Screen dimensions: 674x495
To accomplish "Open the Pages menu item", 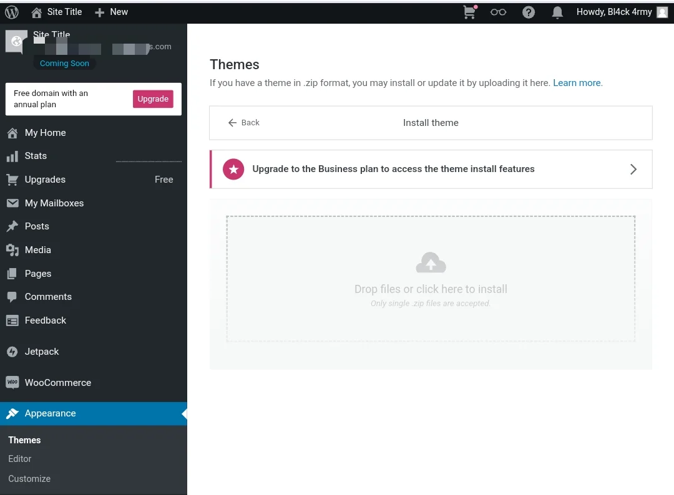I will tap(93, 274).
